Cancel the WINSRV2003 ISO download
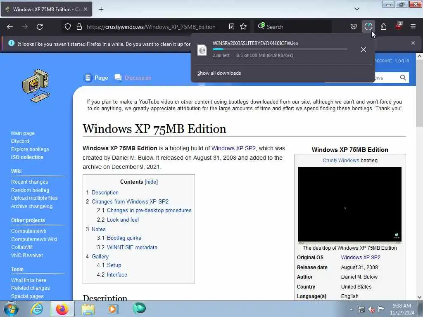Image resolution: width=423 pixels, height=317 pixels. pyautogui.click(x=364, y=50)
